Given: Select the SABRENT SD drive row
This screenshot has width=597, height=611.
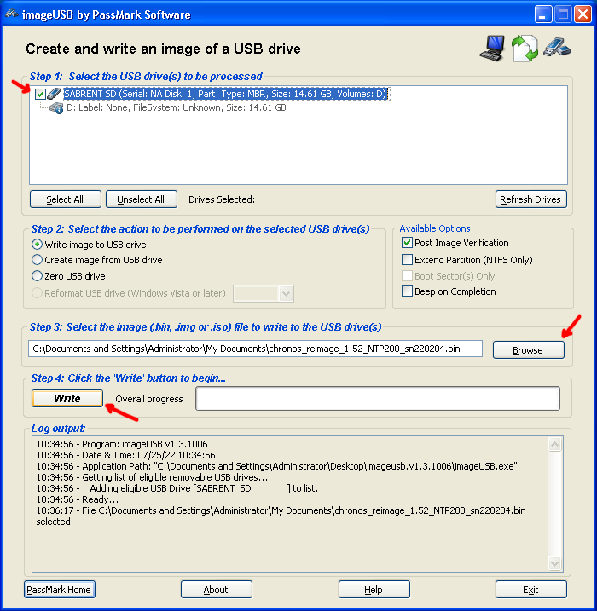Looking at the screenshot, I should (226, 94).
